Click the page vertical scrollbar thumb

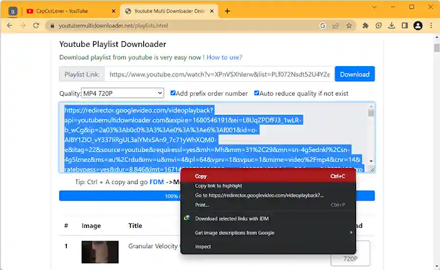(x=437, y=48)
